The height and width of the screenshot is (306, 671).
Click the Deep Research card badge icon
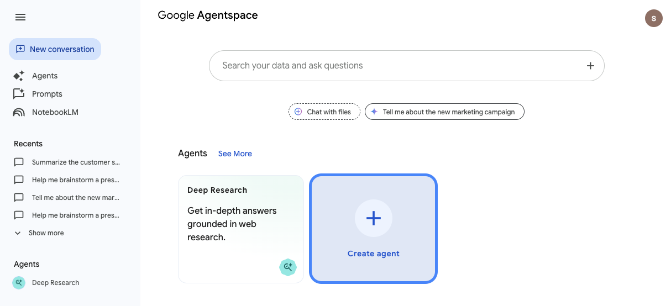(288, 267)
